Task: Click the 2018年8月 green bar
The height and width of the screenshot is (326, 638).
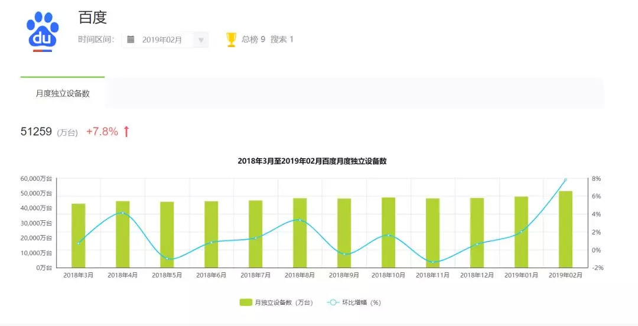Action: pyautogui.click(x=300, y=233)
